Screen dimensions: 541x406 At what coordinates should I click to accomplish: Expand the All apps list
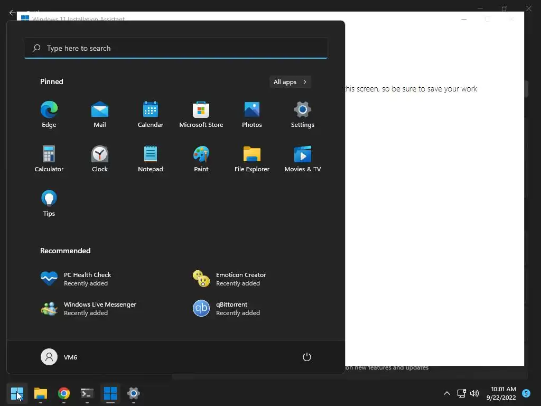click(290, 82)
